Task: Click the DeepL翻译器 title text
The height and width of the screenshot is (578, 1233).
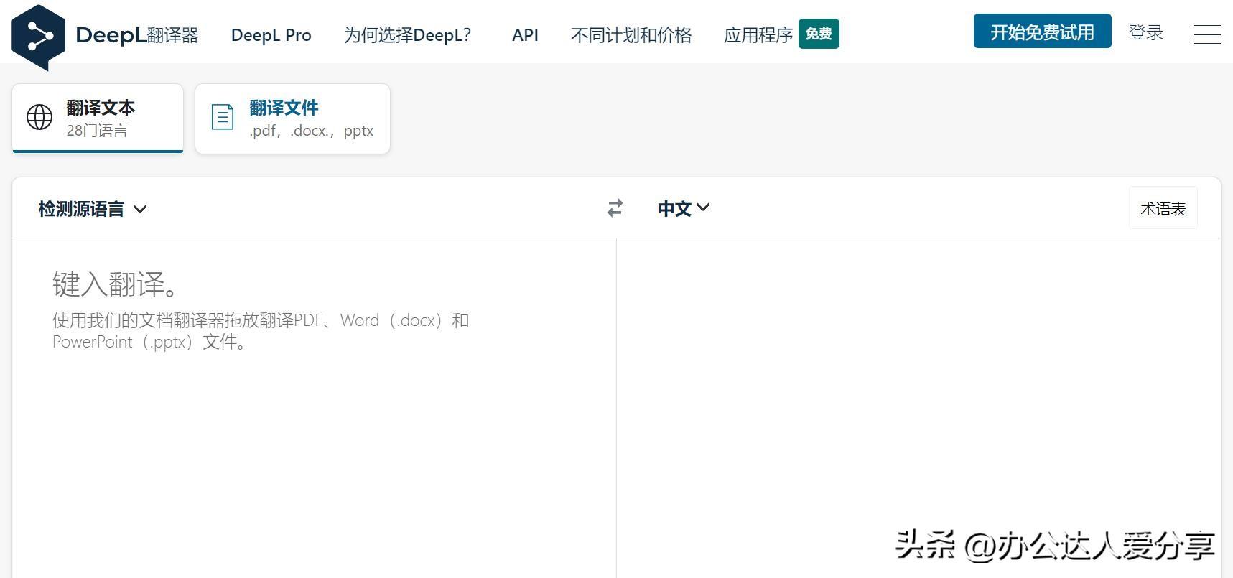Action: 136,35
